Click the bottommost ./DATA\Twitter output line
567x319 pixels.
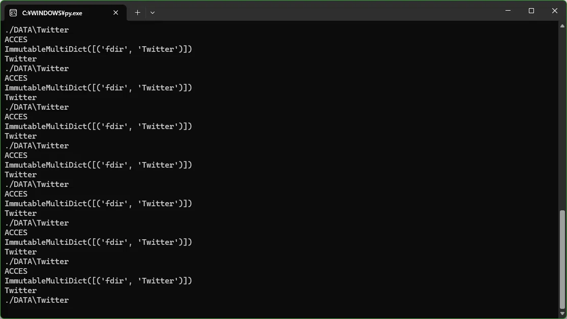coord(37,300)
